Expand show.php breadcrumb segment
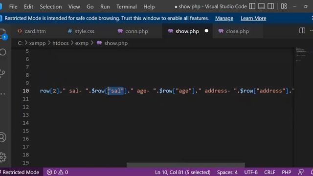313x176 pixels. [x=116, y=43]
